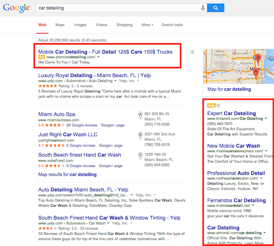Image resolution: width=274 pixels, height=246 pixels.
Task: Click the www.sobefinest.com URL text
Action: (x=56, y=160)
